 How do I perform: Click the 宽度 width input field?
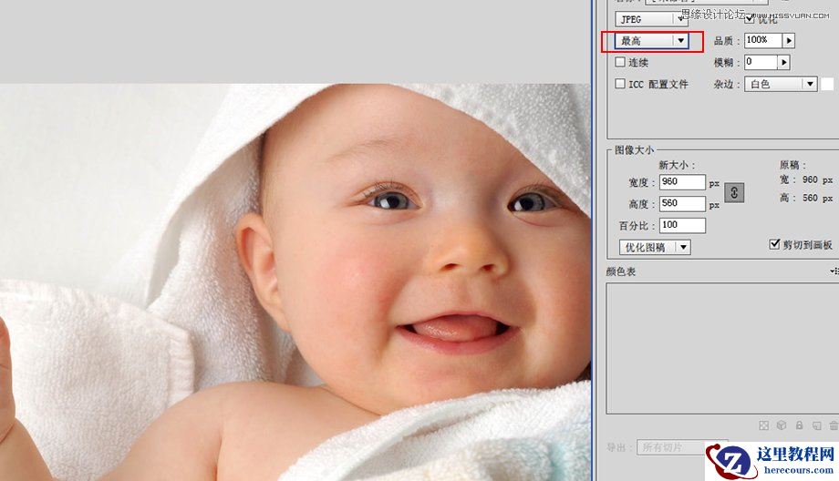point(682,182)
